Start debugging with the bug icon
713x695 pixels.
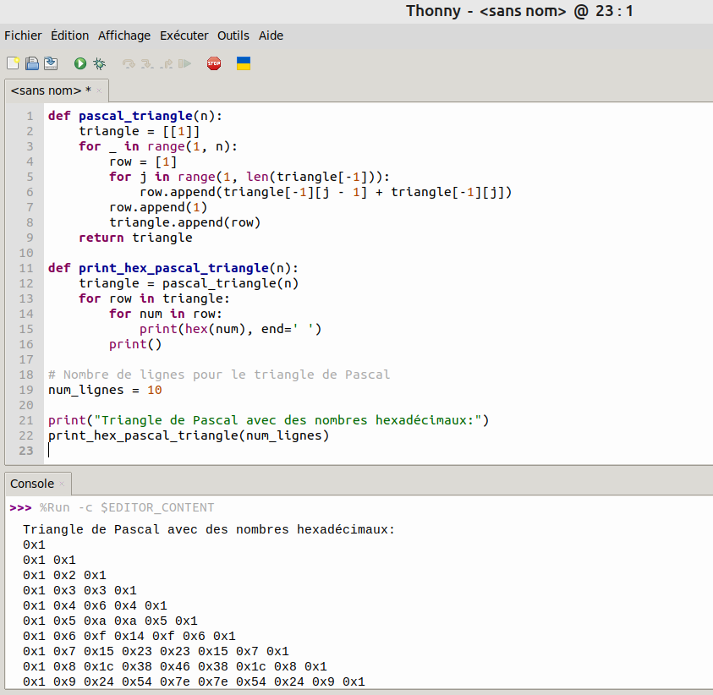point(99,63)
